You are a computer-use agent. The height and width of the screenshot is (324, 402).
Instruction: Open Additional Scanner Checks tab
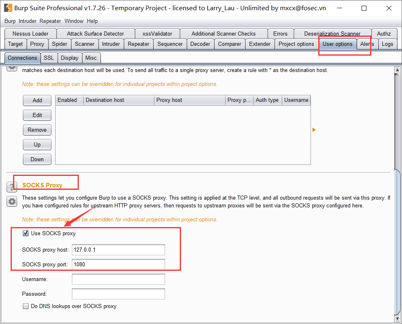click(223, 34)
